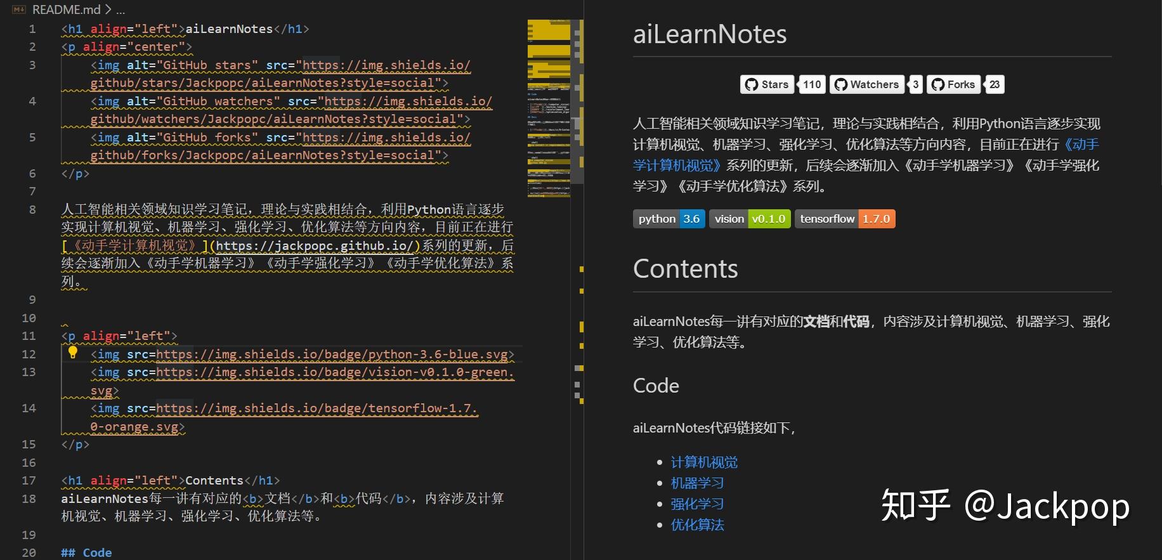Click the closing </p> tag on line 15
Image resolution: width=1162 pixels, height=560 pixels.
pos(75,445)
